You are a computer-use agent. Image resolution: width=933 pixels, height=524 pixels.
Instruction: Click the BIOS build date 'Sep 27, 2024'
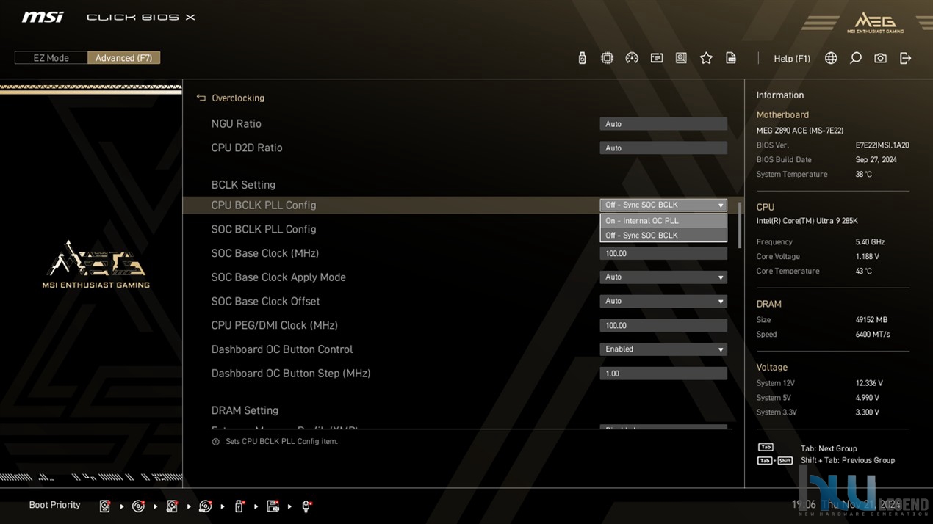tap(876, 160)
